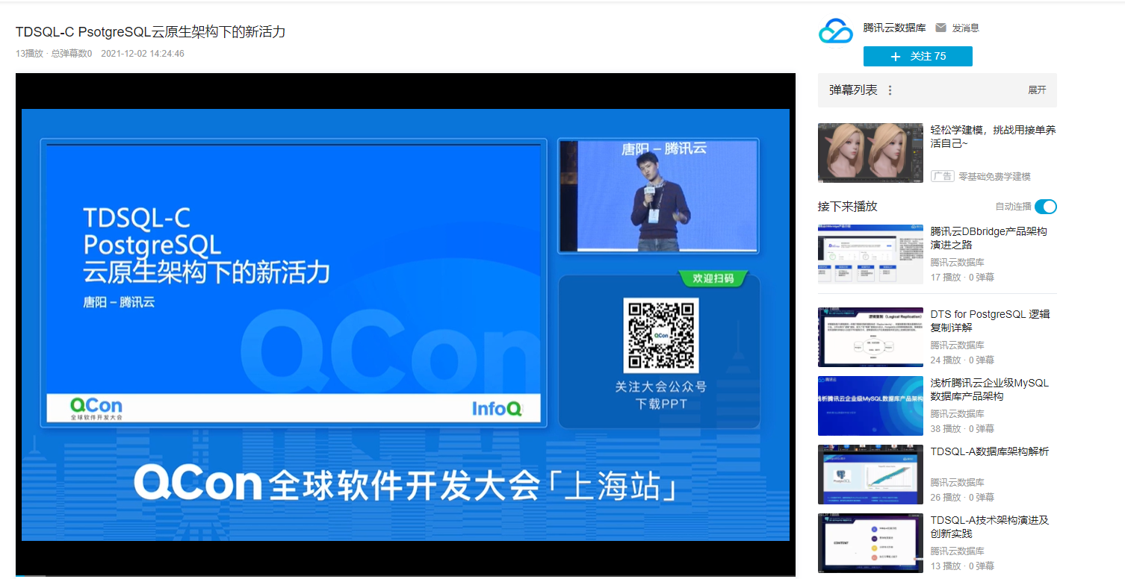The height and width of the screenshot is (579, 1125).
Task: Click the page title TDSQL-C PsotgreSQL云原生架构下的新活力
Action: point(150,32)
